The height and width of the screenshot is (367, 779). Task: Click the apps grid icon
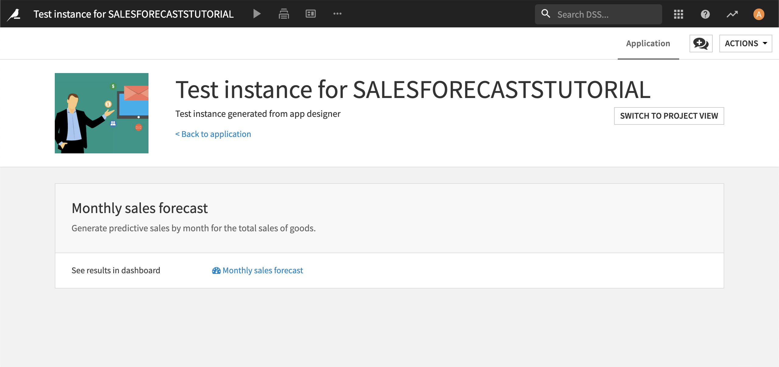tap(678, 13)
